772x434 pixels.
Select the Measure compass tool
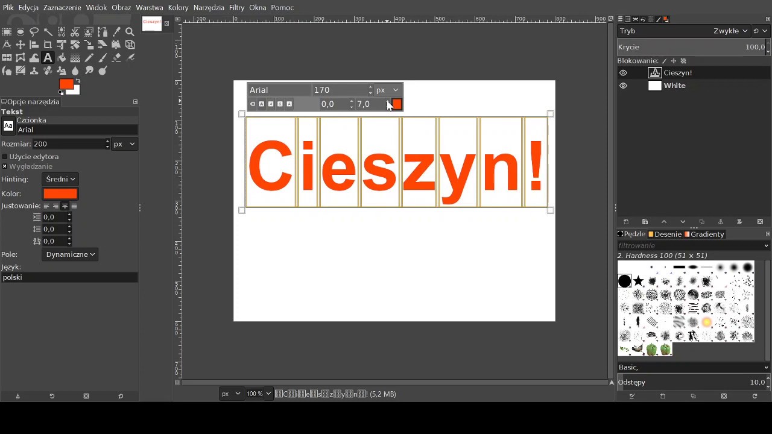click(x=7, y=45)
